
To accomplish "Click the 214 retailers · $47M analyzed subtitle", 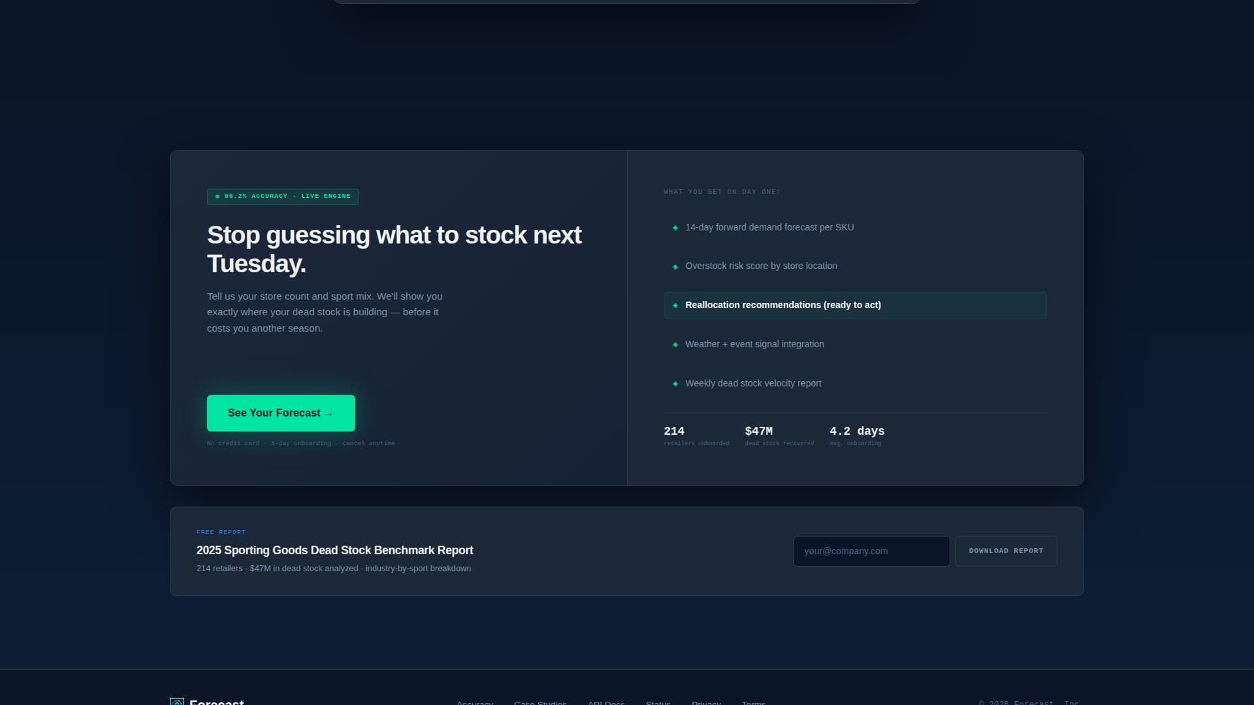I will tap(334, 569).
